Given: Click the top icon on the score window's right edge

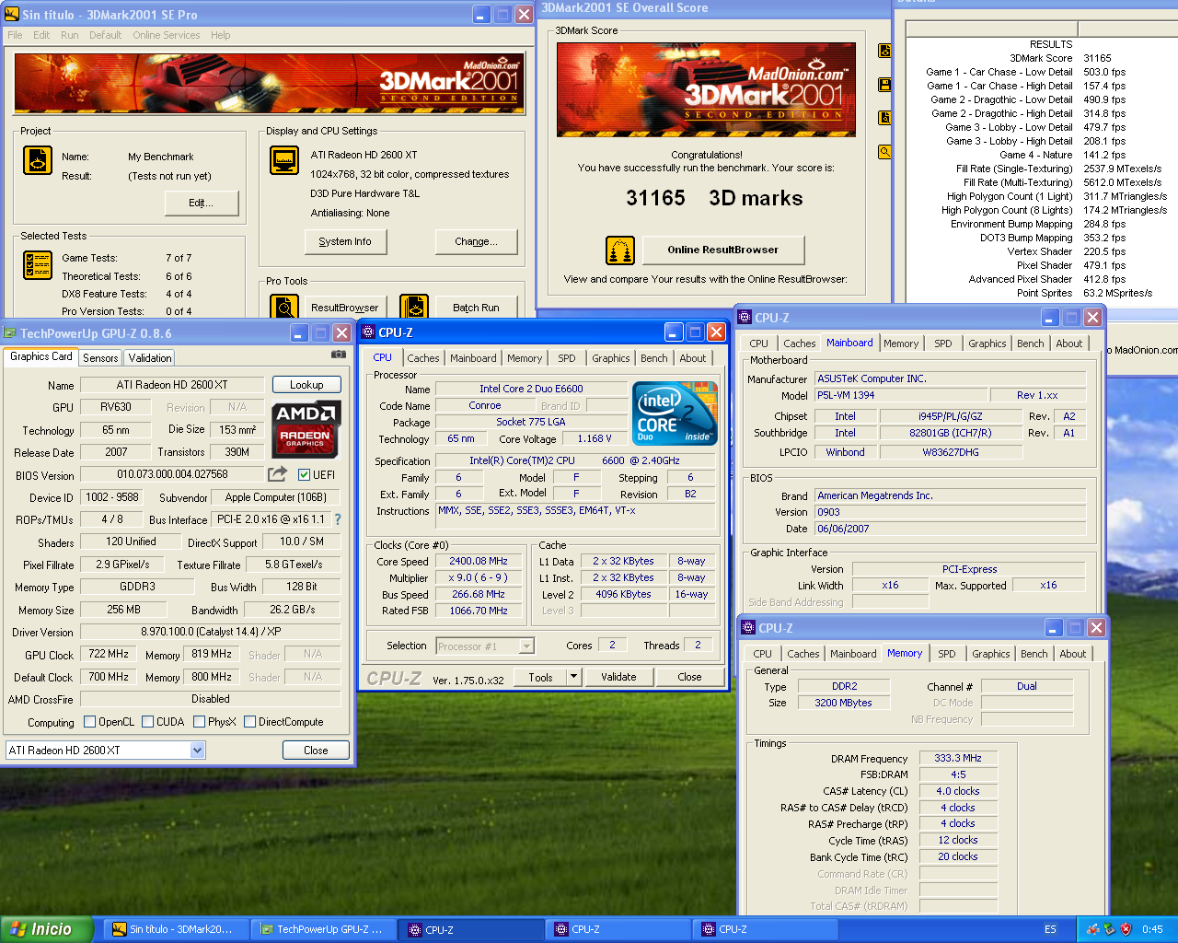Looking at the screenshot, I should click(884, 51).
